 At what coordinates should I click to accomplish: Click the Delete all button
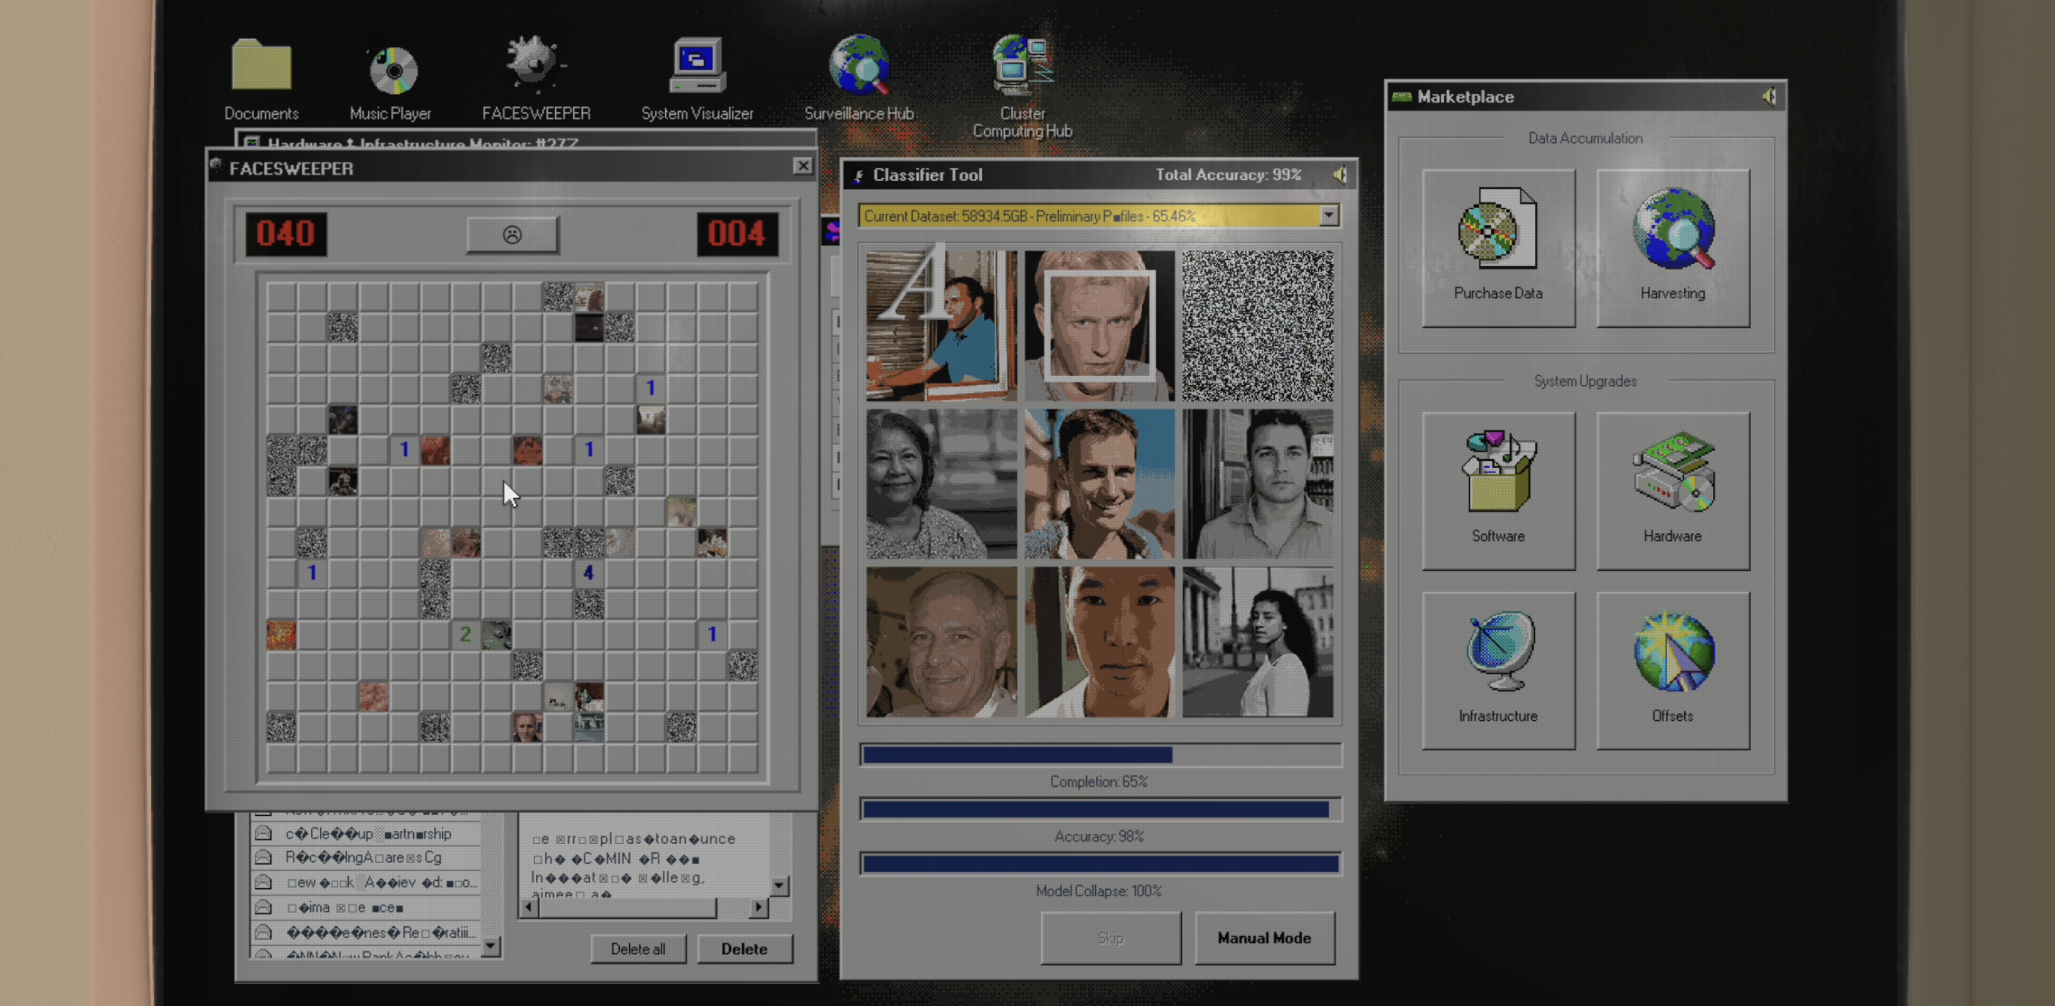point(637,948)
